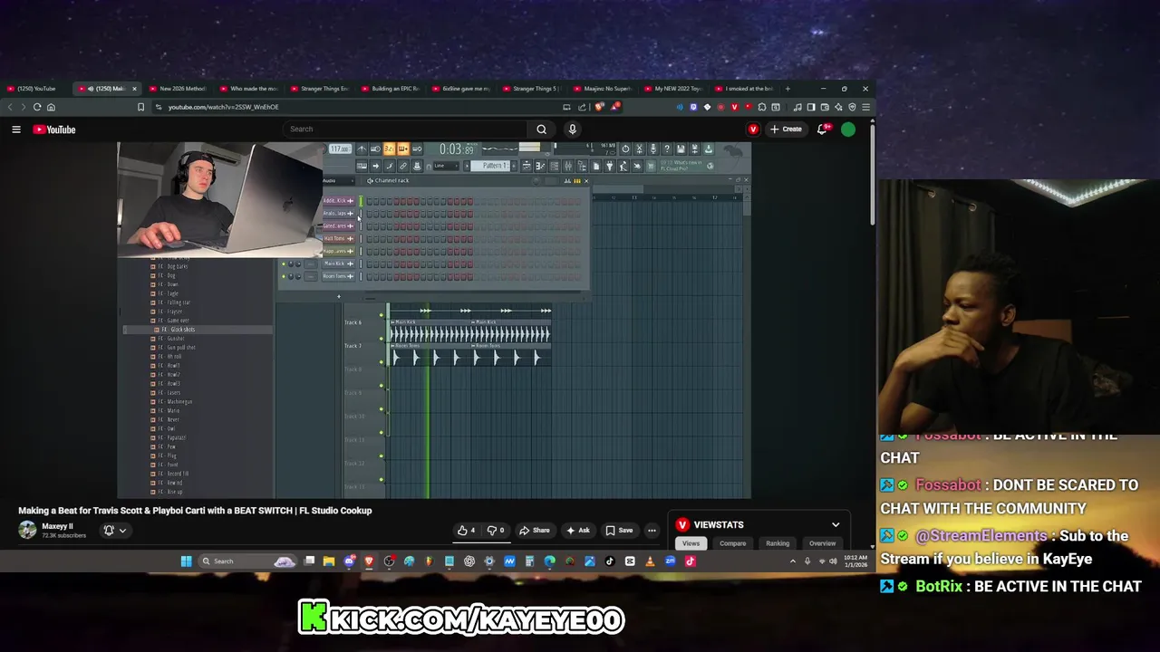Open Zoom app in the taskbar
The image size is (1160, 652).
pyautogui.click(x=670, y=561)
